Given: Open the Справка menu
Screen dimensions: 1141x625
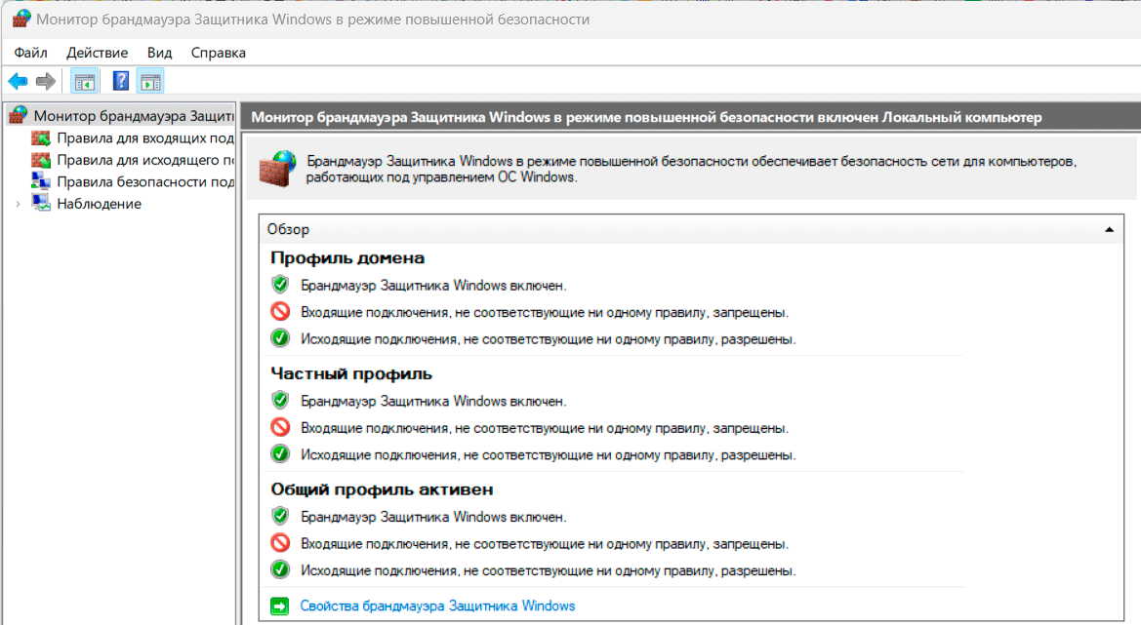Looking at the screenshot, I should 219,53.
